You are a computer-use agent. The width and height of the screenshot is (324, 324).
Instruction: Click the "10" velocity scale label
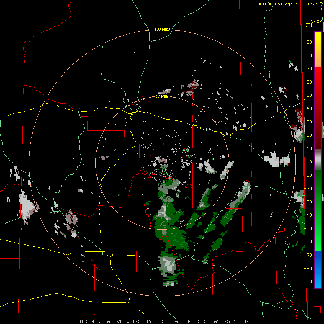click(x=309, y=149)
